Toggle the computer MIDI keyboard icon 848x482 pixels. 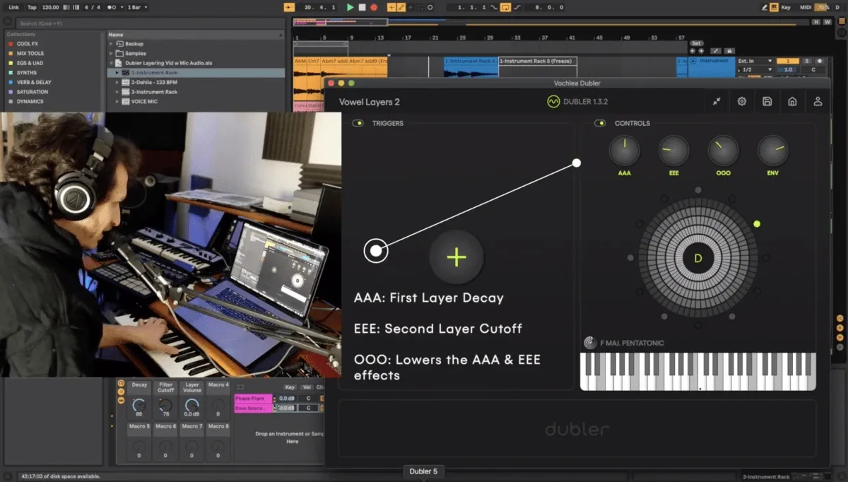774,7
